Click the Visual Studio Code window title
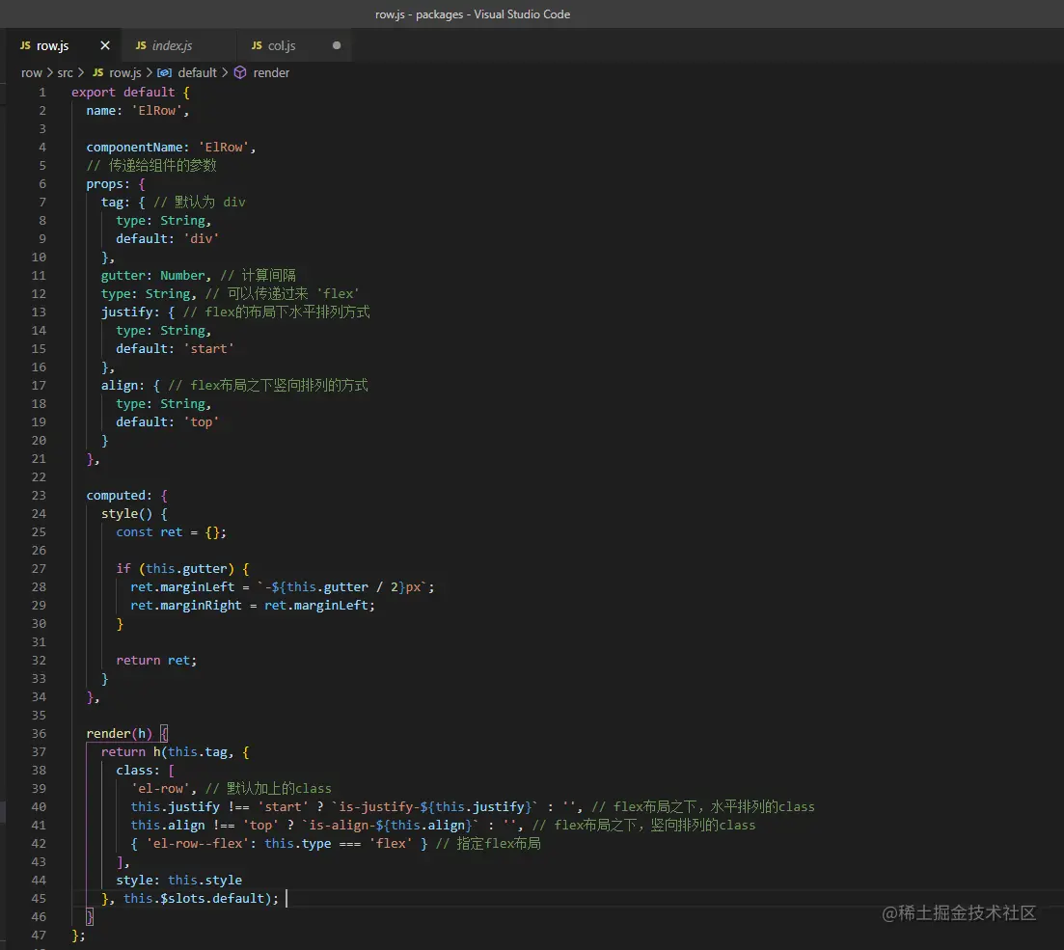This screenshot has height=950, width=1064. tap(473, 14)
